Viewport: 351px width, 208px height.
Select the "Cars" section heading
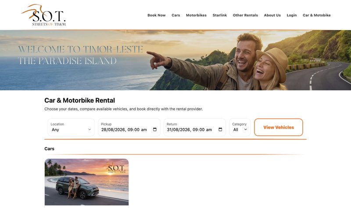49,149
